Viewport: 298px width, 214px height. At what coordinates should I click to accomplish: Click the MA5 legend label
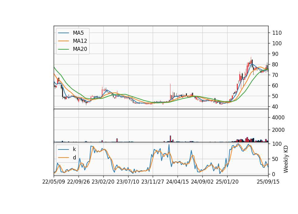tap(78, 33)
